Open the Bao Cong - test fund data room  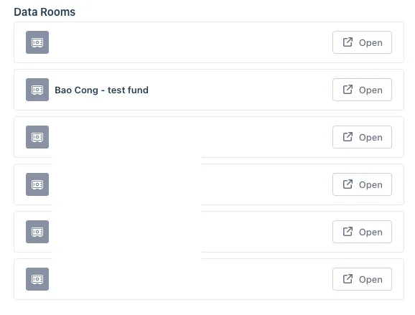click(362, 90)
